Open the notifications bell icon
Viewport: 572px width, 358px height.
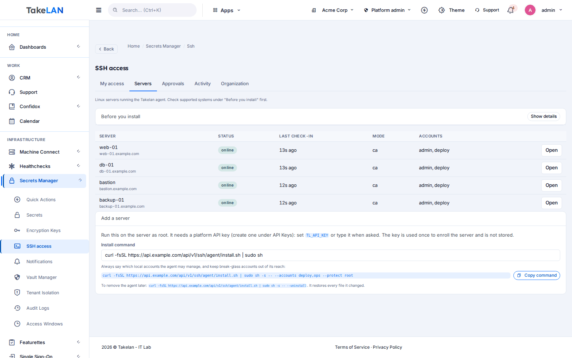tap(511, 10)
